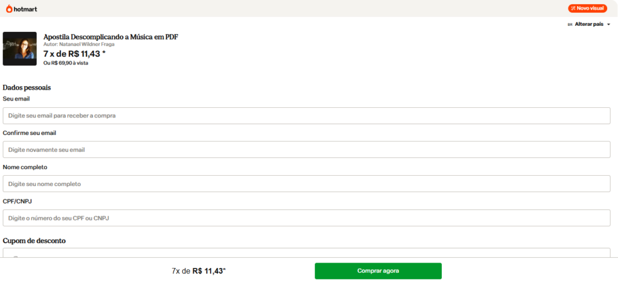The image size is (618, 283).
Task: Click the BR country code indicator
Action: [x=570, y=24]
